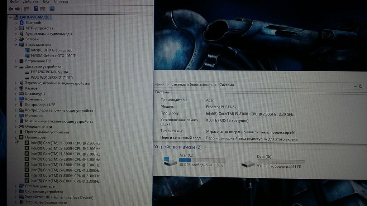This screenshot has height=206, width=367.
Task: Click the Дисковые устройства drive icon
Action: [21, 67]
